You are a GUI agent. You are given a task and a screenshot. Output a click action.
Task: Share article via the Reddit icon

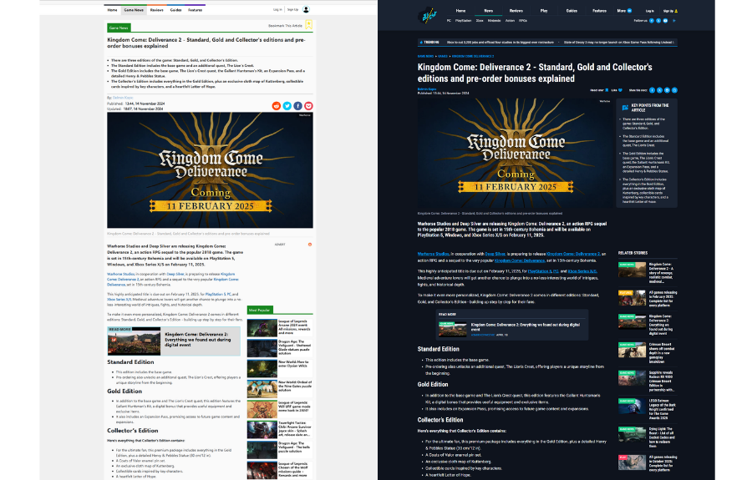277,106
